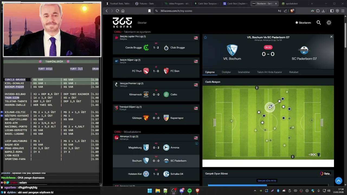Click the Kilmarnock team crest
Image resolution: width=347 pixels, height=195 pixels.
coord(146,95)
